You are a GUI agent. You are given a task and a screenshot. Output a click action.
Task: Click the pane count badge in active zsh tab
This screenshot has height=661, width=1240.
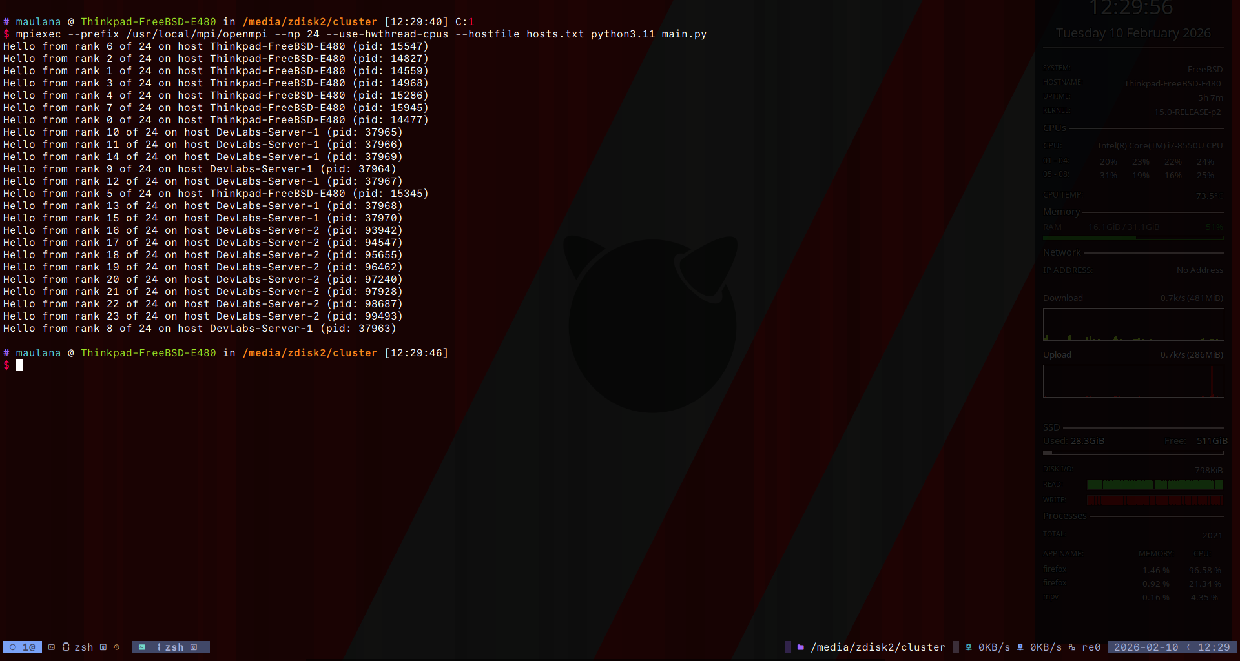(x=194, y=647)
